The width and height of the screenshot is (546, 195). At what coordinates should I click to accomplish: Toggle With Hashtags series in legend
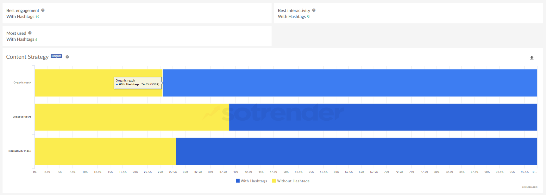click(254, 181)
